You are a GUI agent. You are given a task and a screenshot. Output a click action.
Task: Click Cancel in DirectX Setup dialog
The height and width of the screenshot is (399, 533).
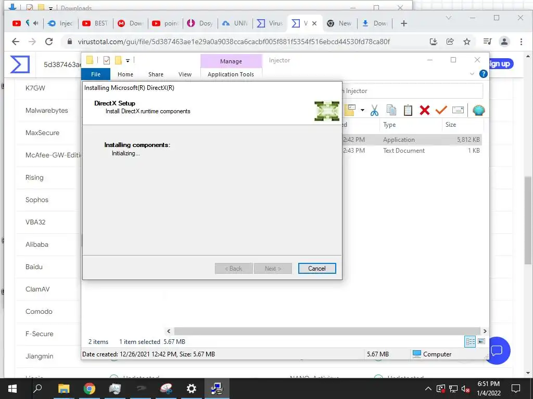point(317,269)
